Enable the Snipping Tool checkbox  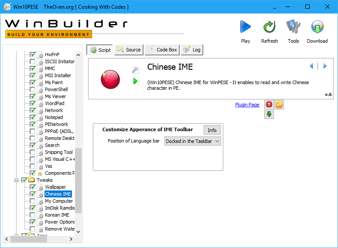[32, 153]
